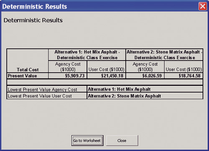Click User Cost ($1000) header under Alternative 1
The height and width of the screenshot is (151, 209).
click(106, 67)
